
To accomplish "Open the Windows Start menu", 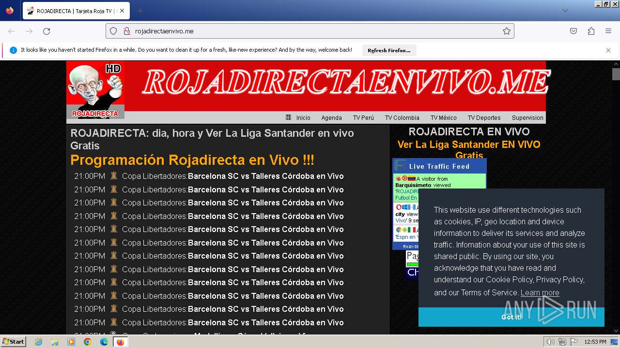I will [x=14, y=342].
